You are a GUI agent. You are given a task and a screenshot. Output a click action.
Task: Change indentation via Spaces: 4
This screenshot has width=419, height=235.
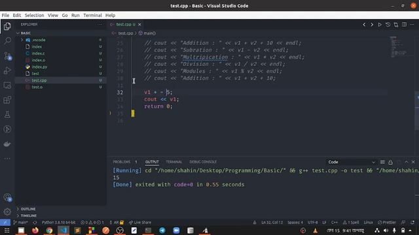click(295, 222)
